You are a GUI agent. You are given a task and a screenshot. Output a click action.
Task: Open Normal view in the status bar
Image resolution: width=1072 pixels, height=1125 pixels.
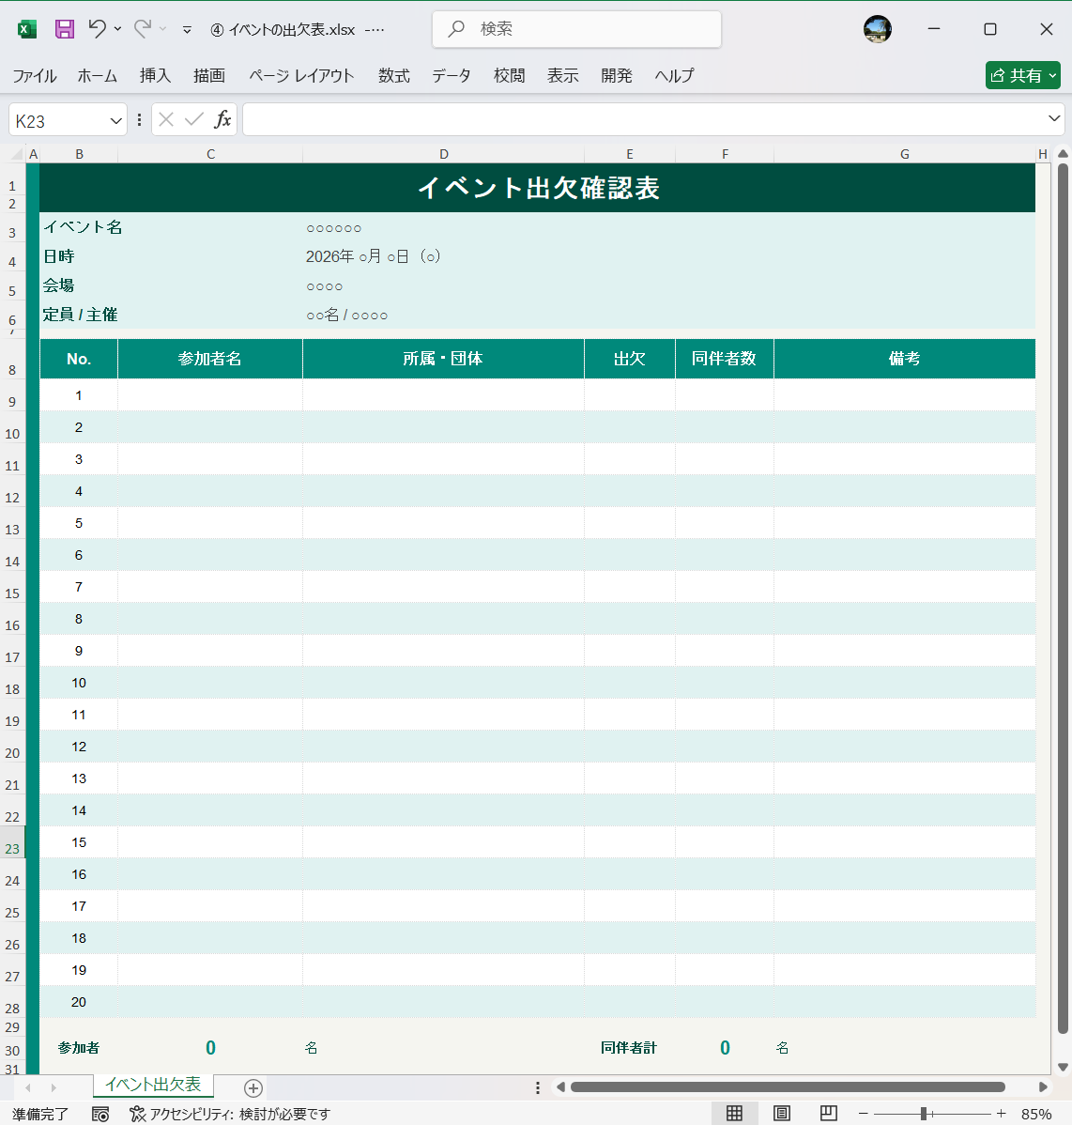pos(735,1113)
